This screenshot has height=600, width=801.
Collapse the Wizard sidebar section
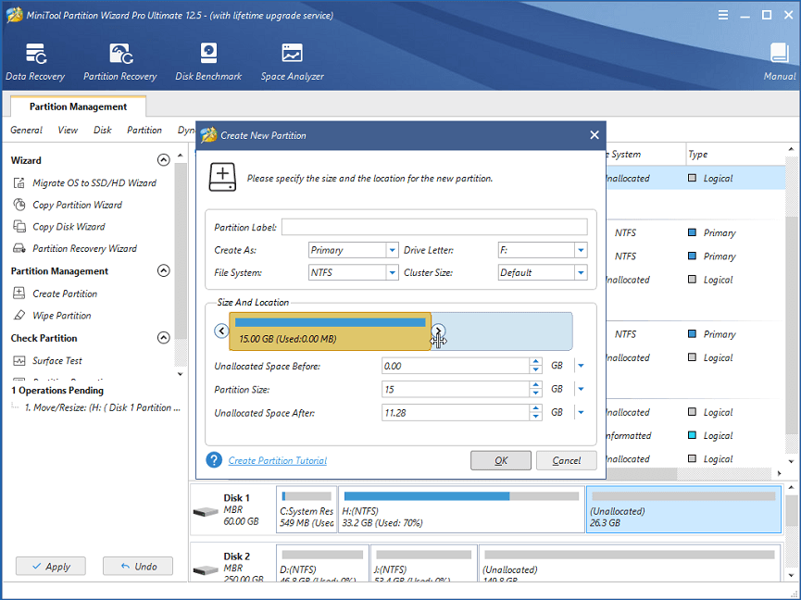164,159
